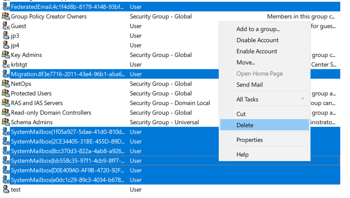
Task: Click the jp3 user icon
Action: pos(6,36)
